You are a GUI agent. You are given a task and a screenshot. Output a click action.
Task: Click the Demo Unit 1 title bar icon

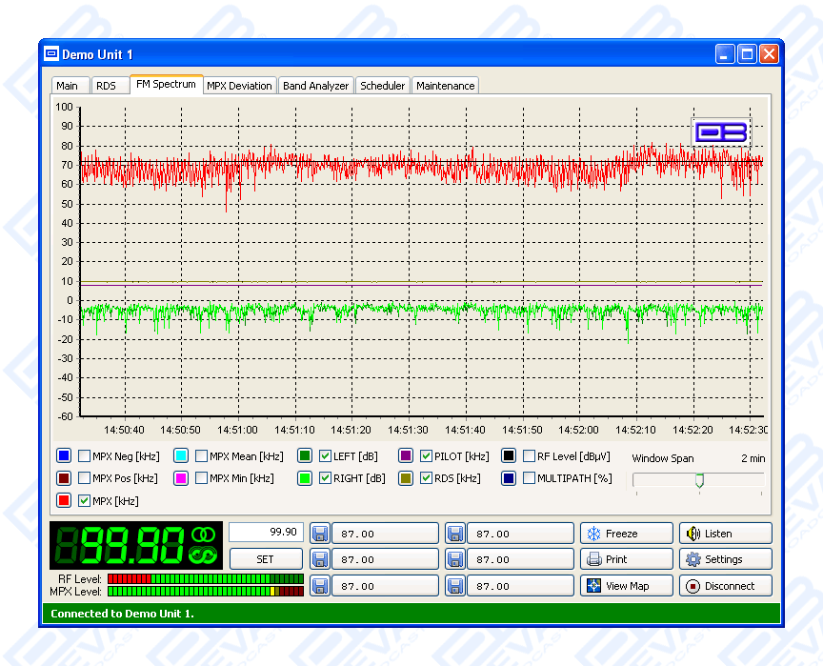click(51, 54)
